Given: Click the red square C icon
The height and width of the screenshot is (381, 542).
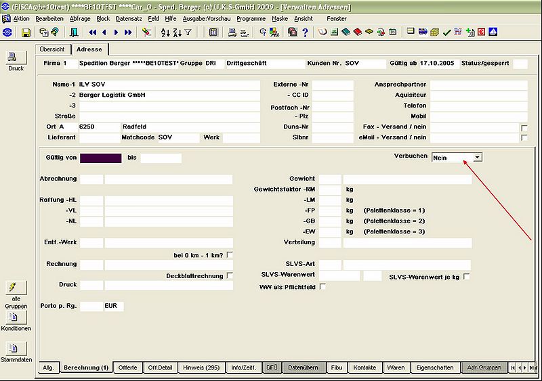Looking at the screenshot, I should pos(482,32).
